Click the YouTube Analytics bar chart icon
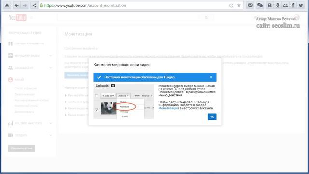309x174 pixels. [10, 123]
